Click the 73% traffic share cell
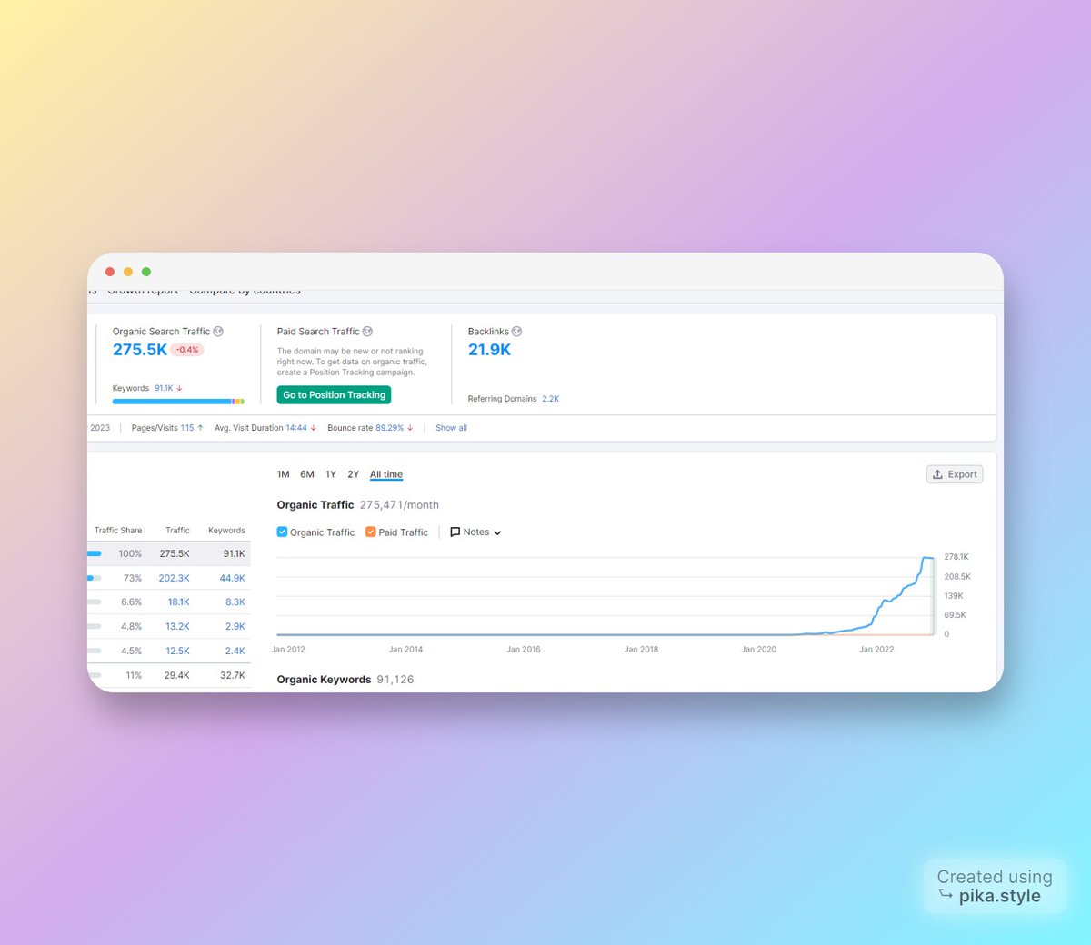Screen dimensions: 1091x945 point(133,578)
